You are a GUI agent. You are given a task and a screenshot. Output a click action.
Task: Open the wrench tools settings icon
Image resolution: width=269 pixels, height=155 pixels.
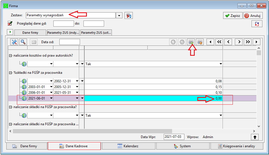pos(14,42)
